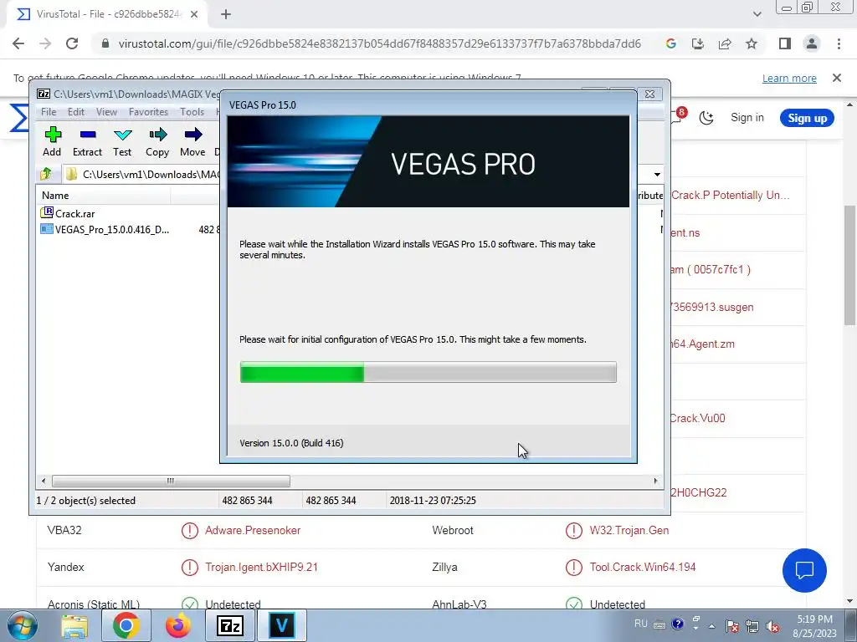Click the Tool.Crack.Win64.194 Zillya detection
The height and width of the screenshot is (642, 857).
pos(642,568)
